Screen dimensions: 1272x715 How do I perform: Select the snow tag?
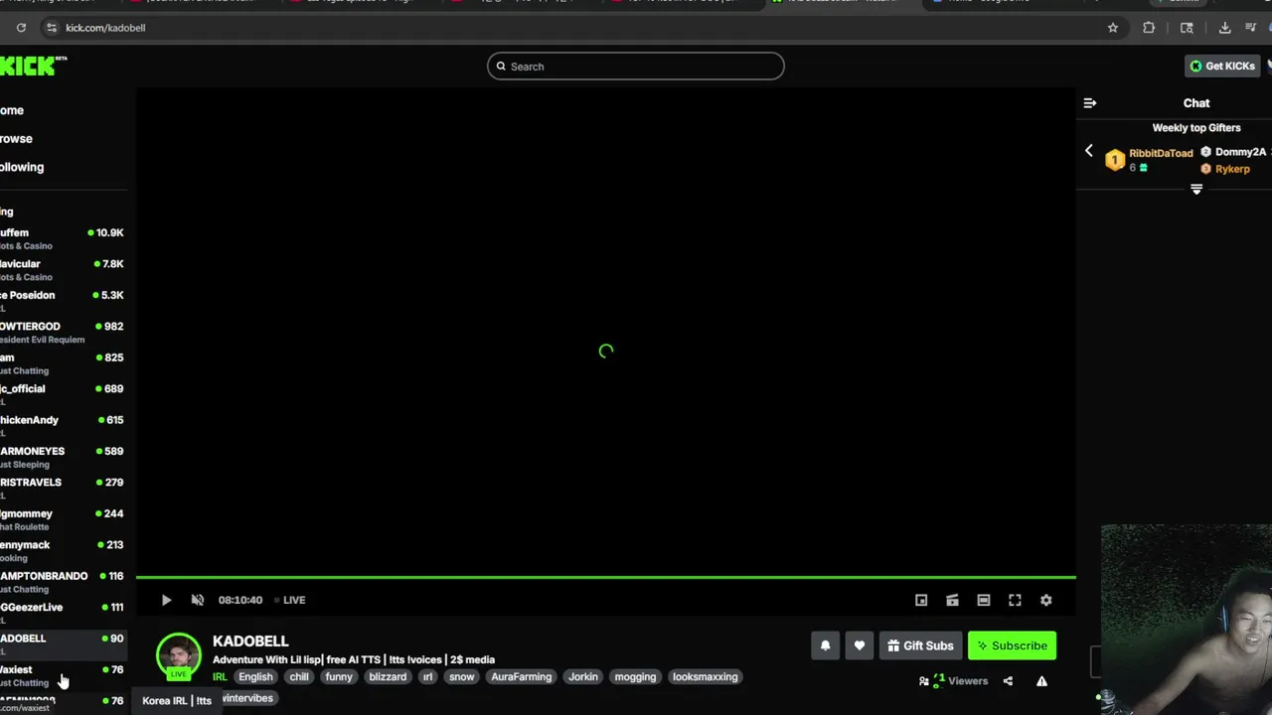[x=462, y=677]
